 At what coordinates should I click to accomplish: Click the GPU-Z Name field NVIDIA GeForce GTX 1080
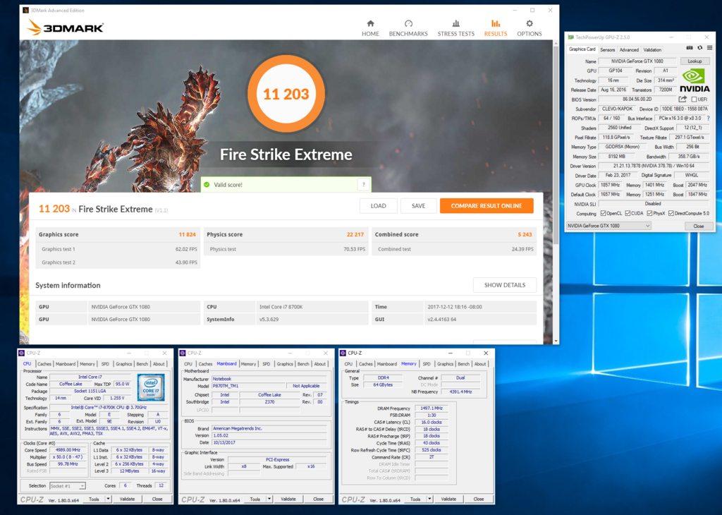click(637, 61)
